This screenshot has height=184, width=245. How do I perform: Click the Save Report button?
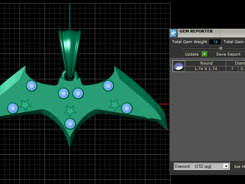230,54
